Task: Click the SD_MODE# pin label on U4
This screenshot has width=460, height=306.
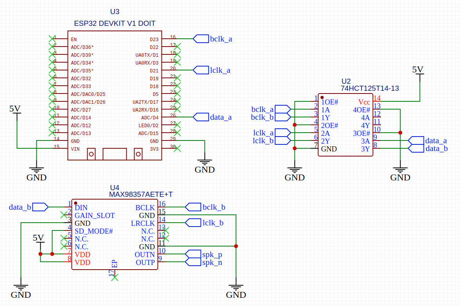Action: tap(93, 231)
